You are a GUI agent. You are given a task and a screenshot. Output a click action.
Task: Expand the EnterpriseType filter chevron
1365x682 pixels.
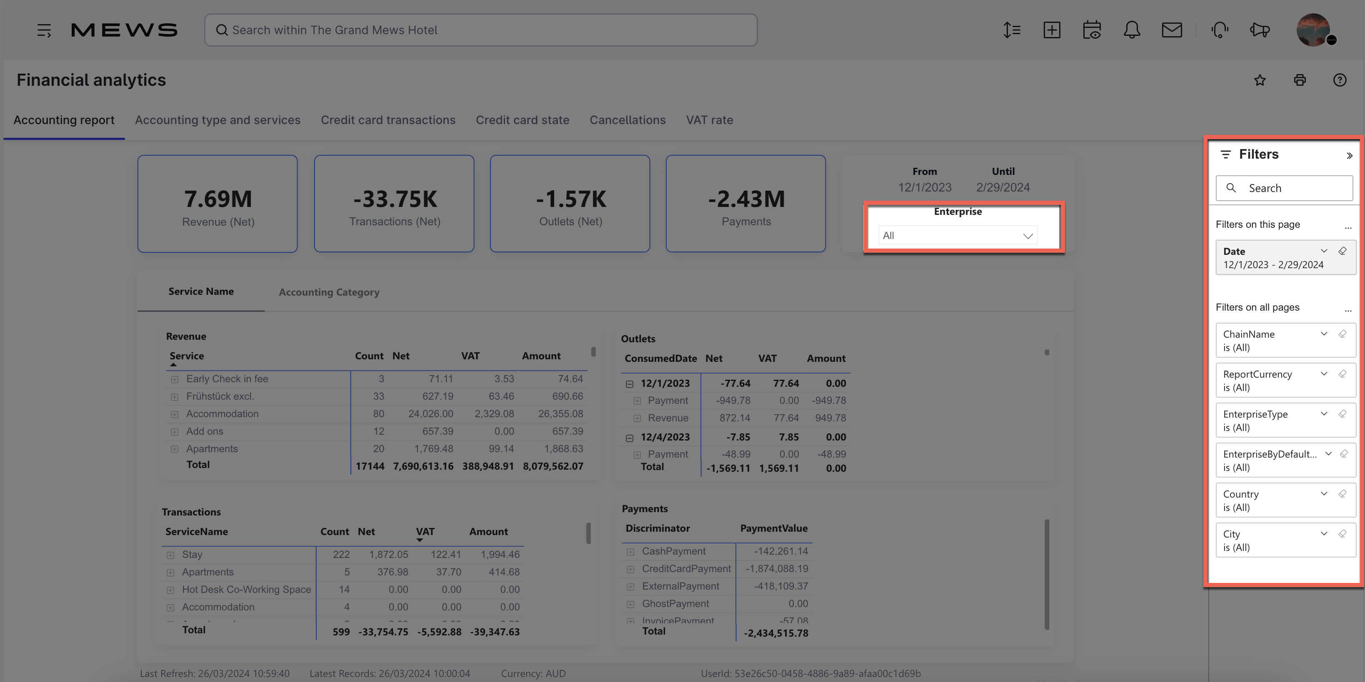point(1324,413)
